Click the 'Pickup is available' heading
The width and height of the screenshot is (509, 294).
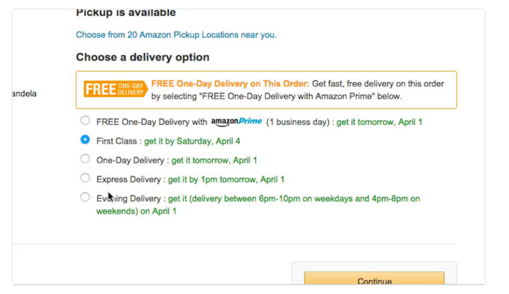click(x=126, y=13)
